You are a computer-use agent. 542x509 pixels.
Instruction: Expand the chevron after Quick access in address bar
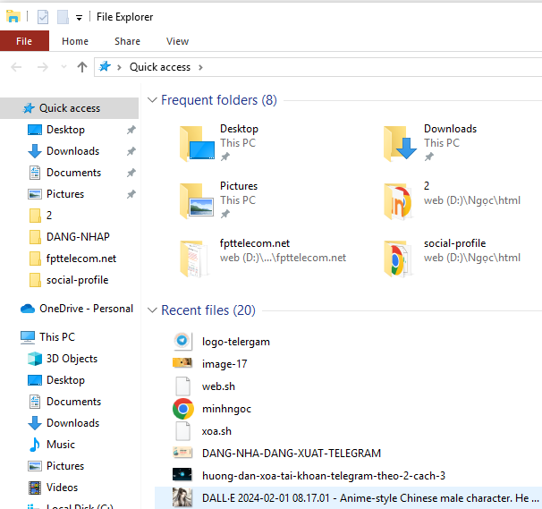(200, 67)
